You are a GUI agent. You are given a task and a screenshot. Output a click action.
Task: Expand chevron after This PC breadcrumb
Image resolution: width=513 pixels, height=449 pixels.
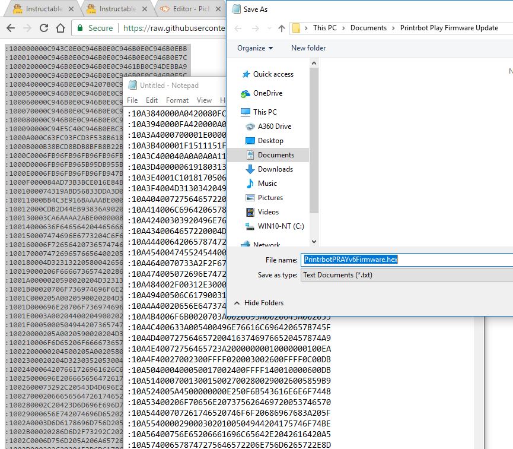tap(343, 28)
